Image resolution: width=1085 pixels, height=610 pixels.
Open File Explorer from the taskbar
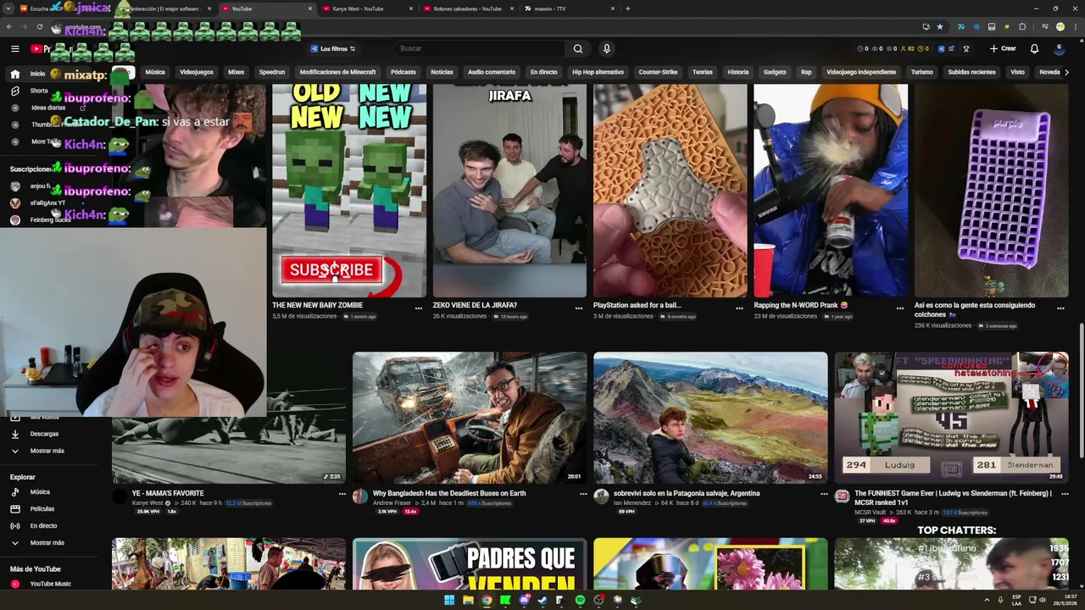pos(468,601)
